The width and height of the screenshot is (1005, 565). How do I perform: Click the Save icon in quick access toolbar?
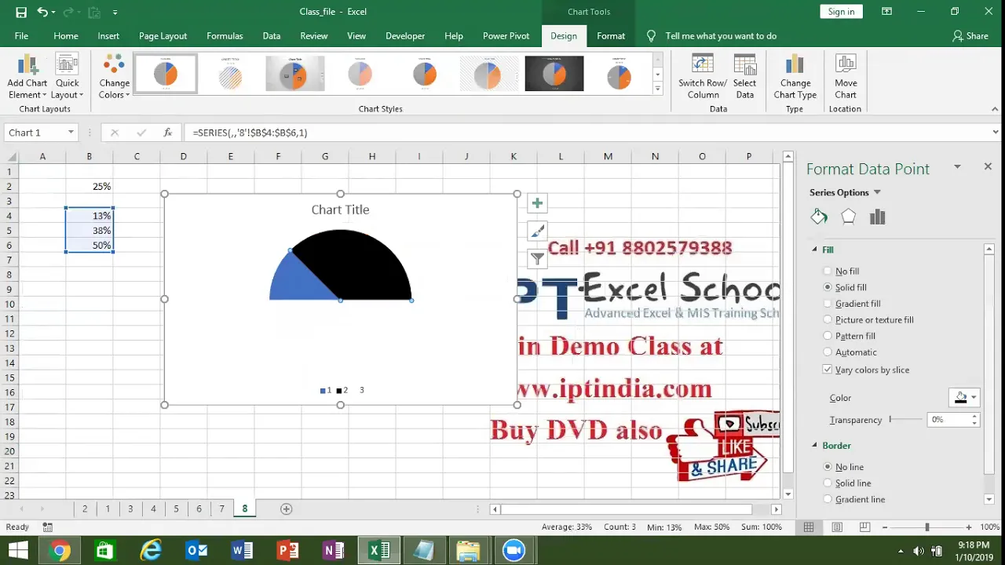[21, 12]
